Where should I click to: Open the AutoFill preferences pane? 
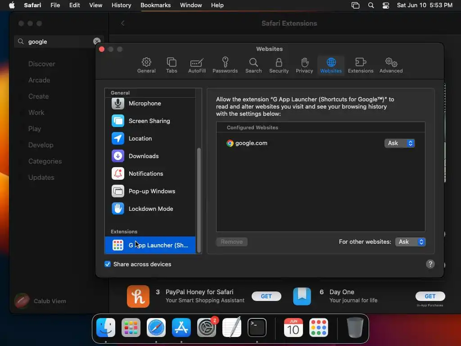(x=197, y=65)
